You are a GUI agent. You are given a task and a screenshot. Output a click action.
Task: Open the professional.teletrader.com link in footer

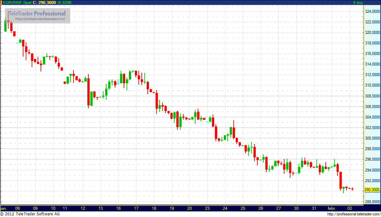click(354, 214)
